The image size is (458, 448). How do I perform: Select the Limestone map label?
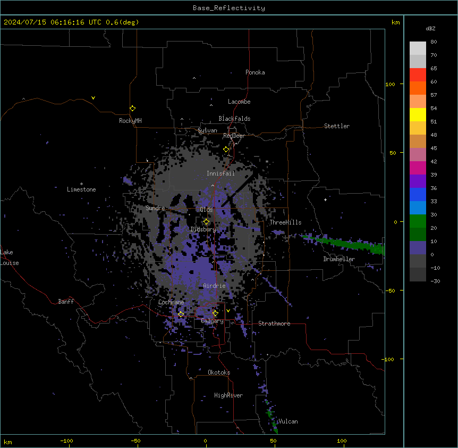point(81,189)
